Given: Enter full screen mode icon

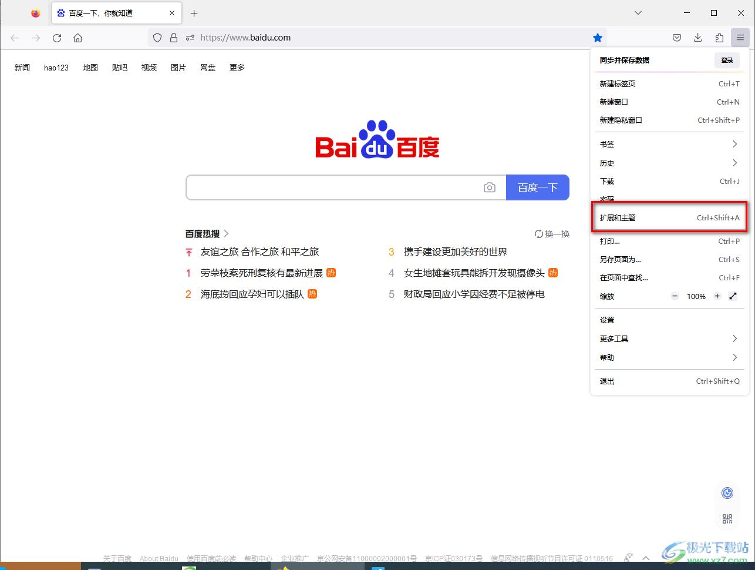Looking at the screenshot, I should point(733,296).
